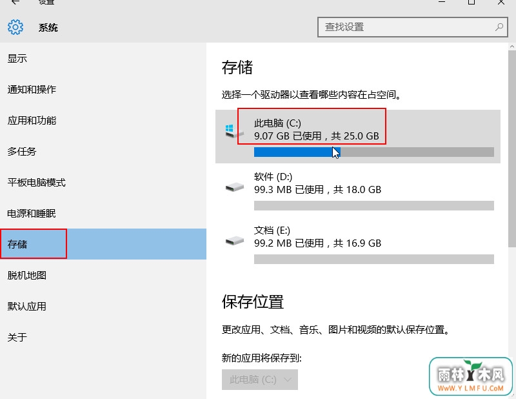516x399 pixels.
Task: Click the search magnifier icon
Action: [499, 27]
